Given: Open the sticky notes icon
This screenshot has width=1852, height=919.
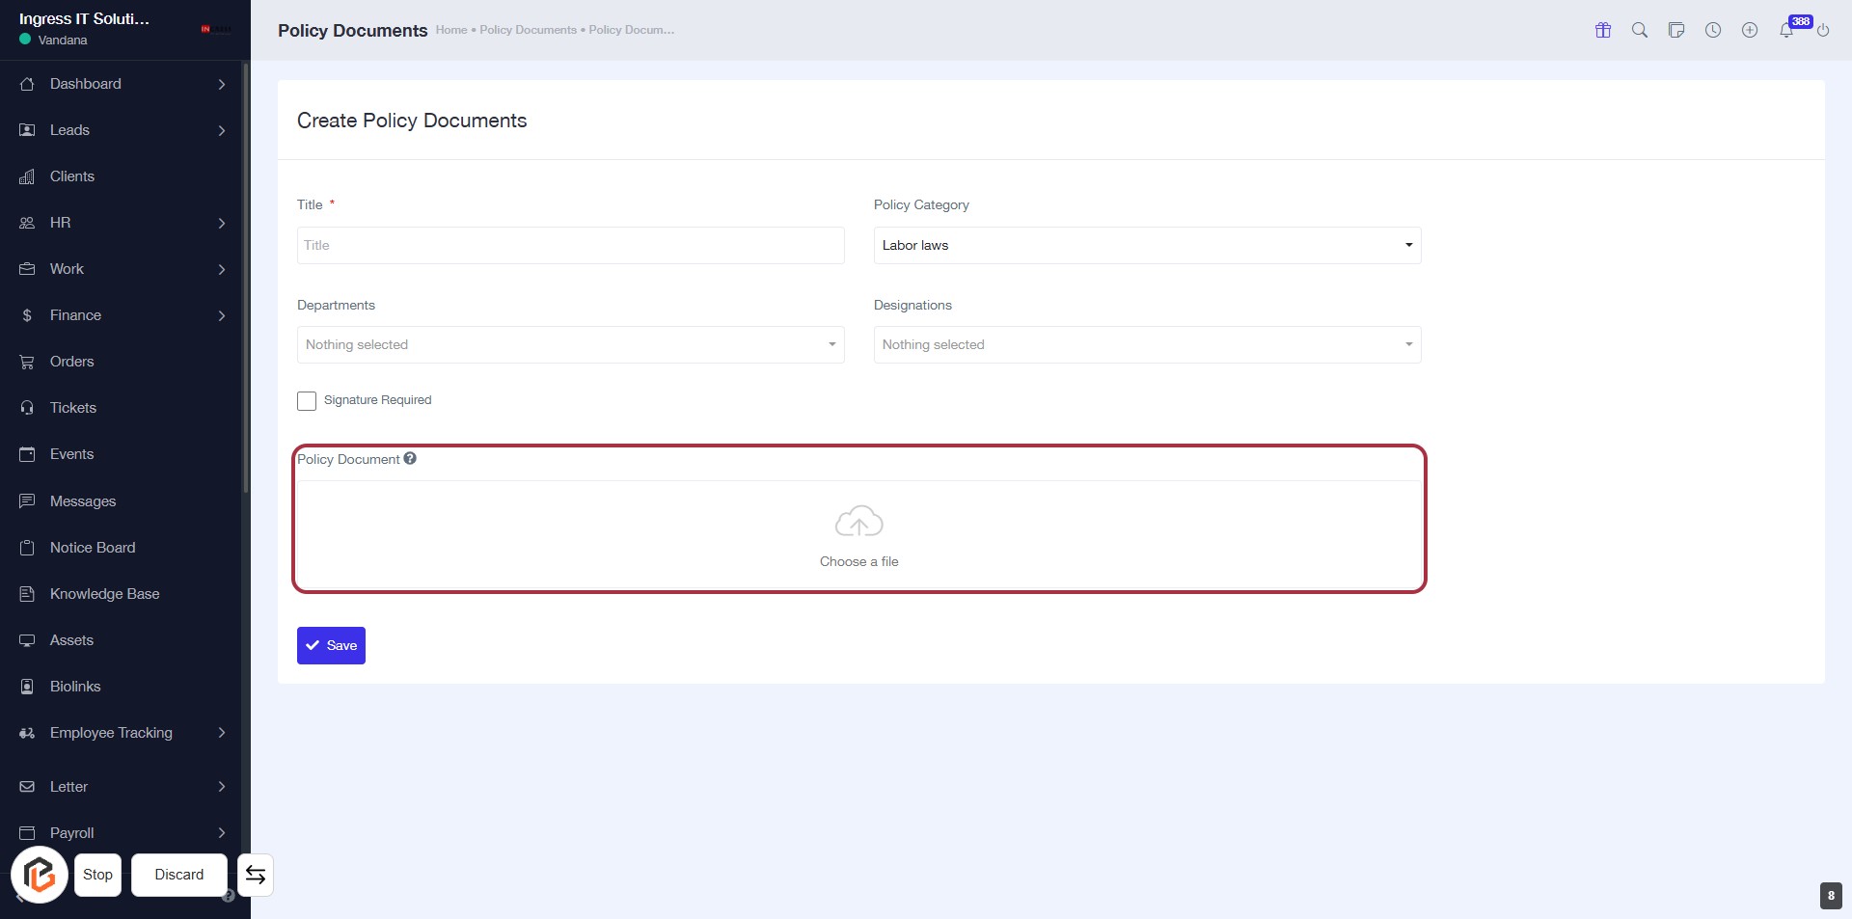Looking at the screenshot, I should point(1676,30).
